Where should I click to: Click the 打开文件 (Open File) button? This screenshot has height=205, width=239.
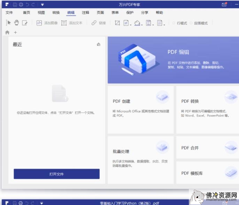click(56, 174)
